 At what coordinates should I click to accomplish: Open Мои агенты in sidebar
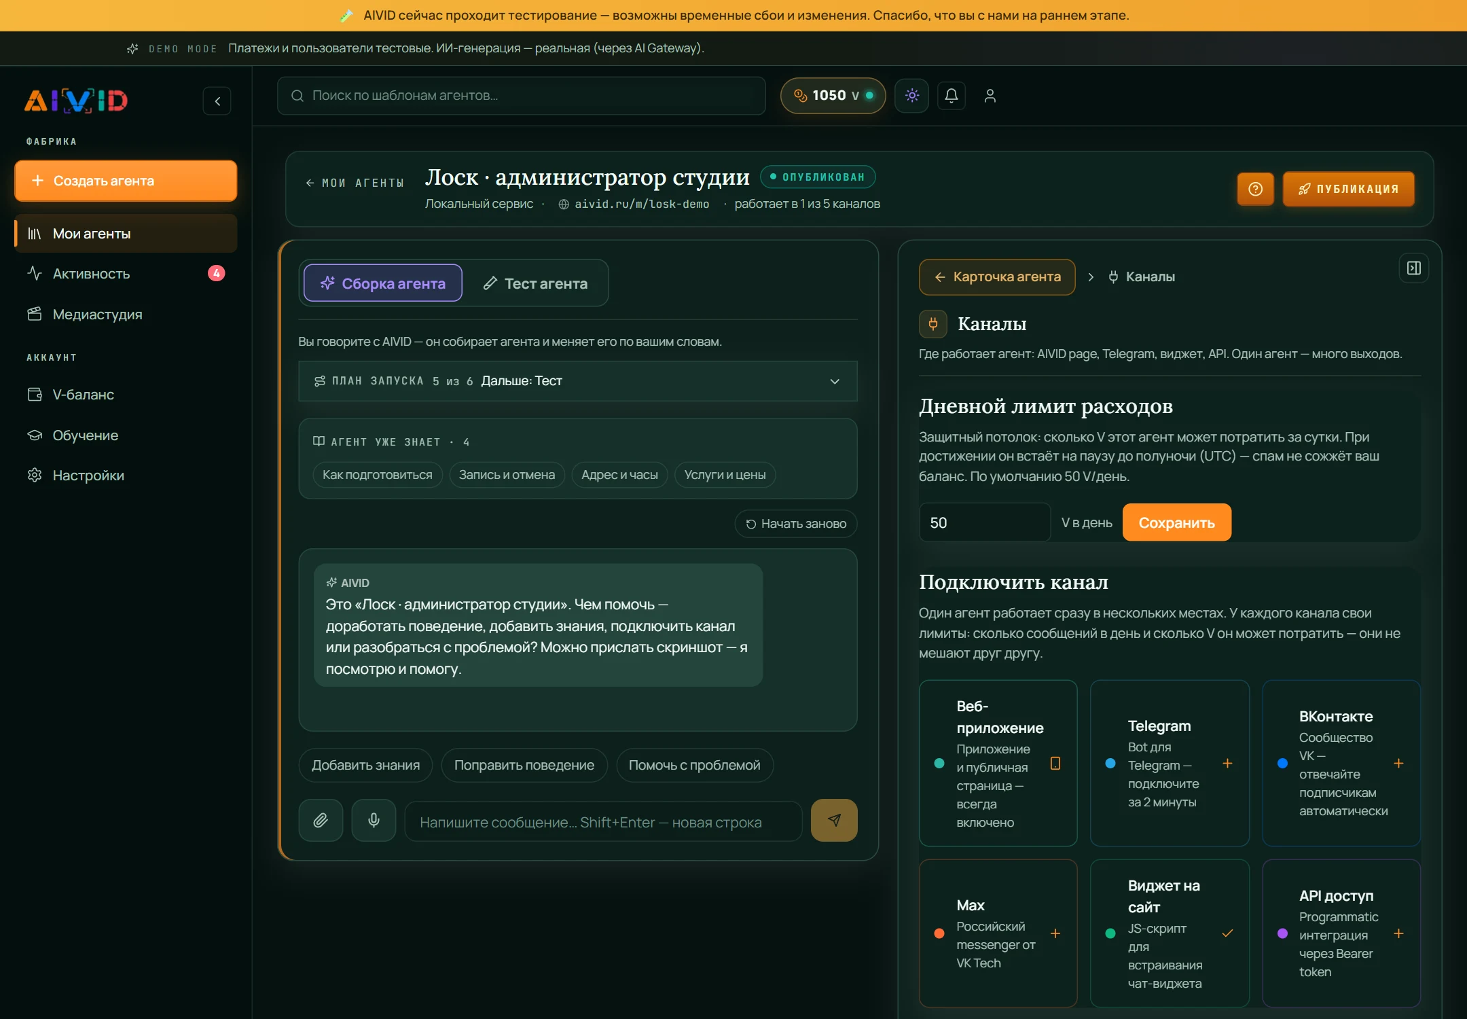[x=126, y=234]
